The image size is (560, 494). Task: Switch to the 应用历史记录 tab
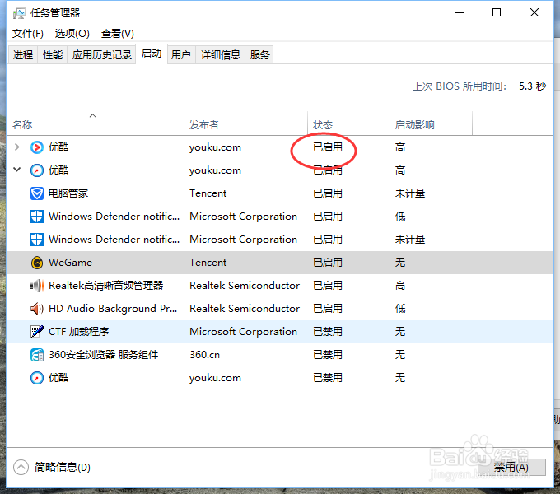point(102,54)
